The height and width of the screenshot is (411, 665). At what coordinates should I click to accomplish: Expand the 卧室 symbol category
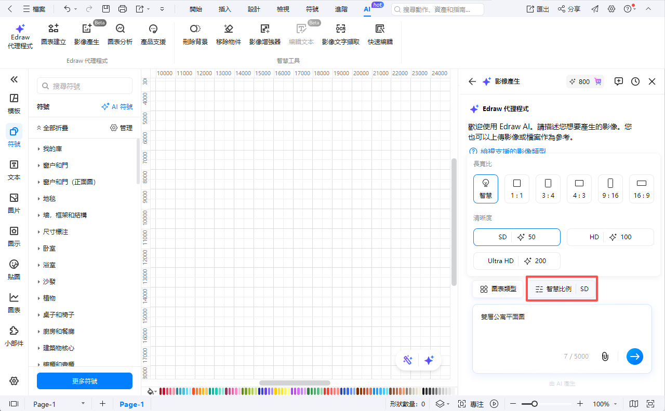point(49,249)
